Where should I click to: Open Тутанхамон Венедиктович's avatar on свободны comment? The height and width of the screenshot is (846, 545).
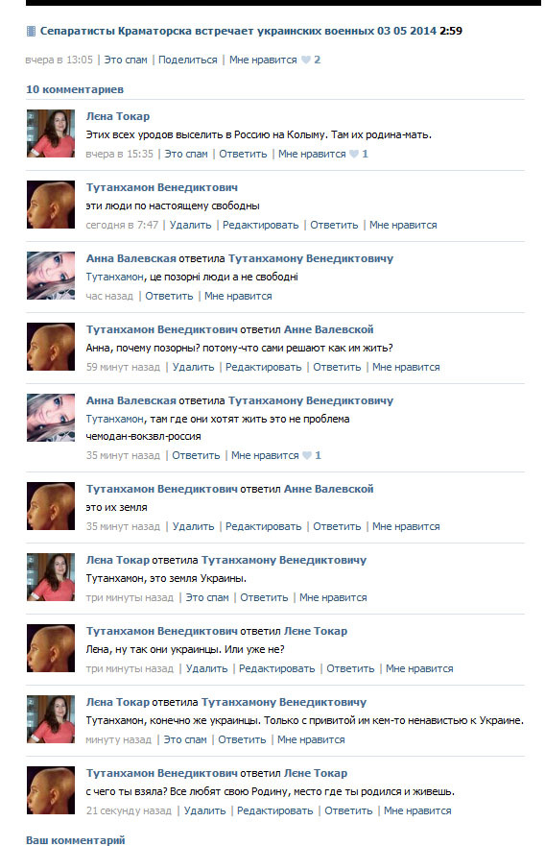click(51, 205)
